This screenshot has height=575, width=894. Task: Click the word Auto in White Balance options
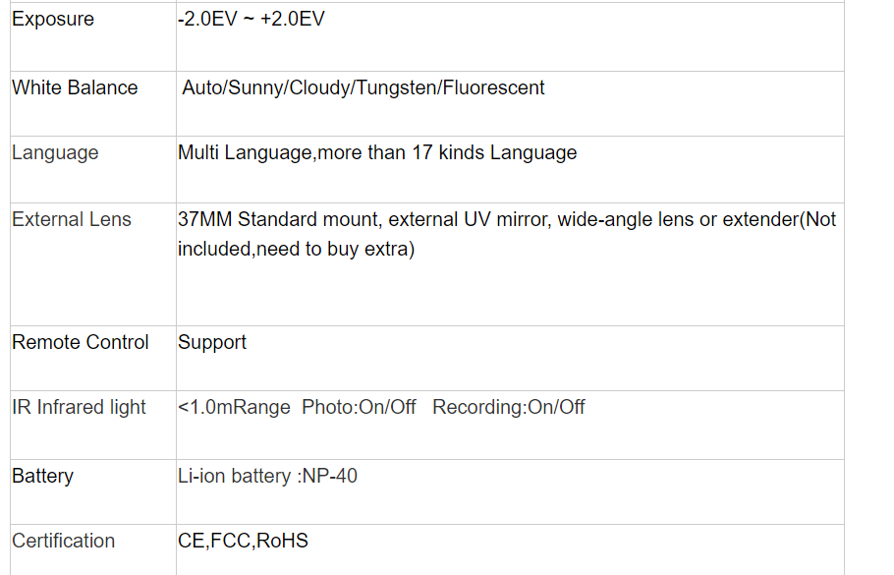202,87
